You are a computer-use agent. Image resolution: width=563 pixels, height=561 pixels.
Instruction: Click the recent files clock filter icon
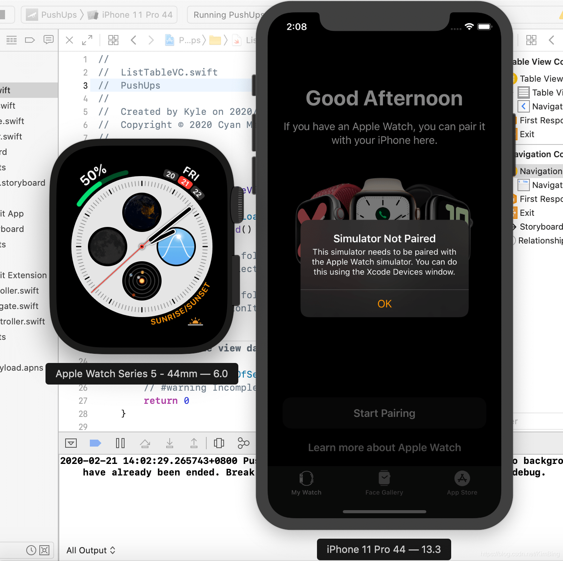[x=31, y=550]
